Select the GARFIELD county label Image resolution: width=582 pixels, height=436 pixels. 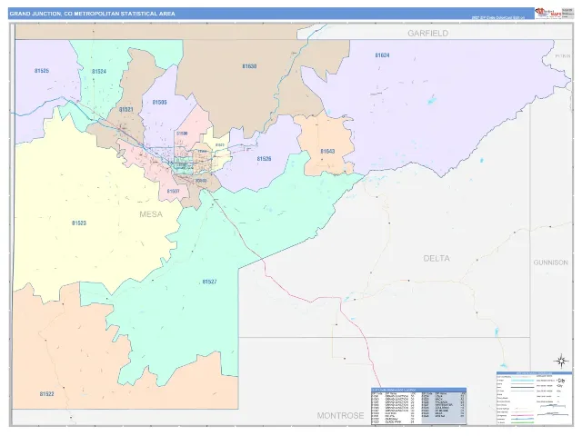click(428, 34)
